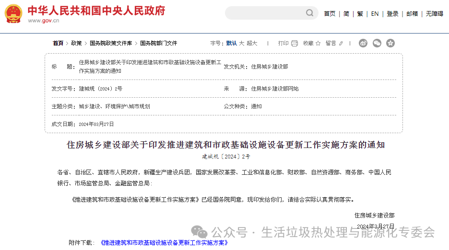The width and height of the screenshot is (449, 250).
Task: Open 国务院政策文件库 breadcrumb
Action: coord(111,43)
